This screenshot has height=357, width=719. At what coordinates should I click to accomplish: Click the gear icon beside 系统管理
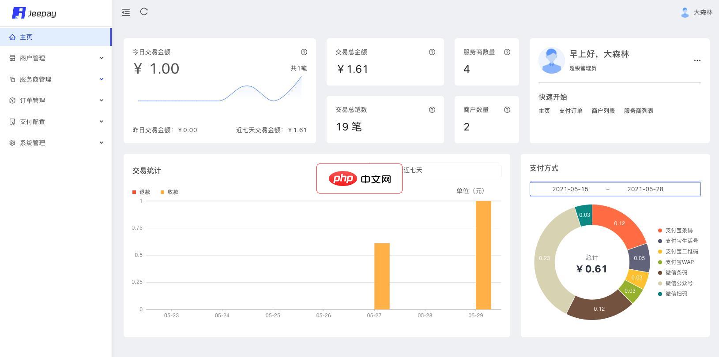pos(12,143)
